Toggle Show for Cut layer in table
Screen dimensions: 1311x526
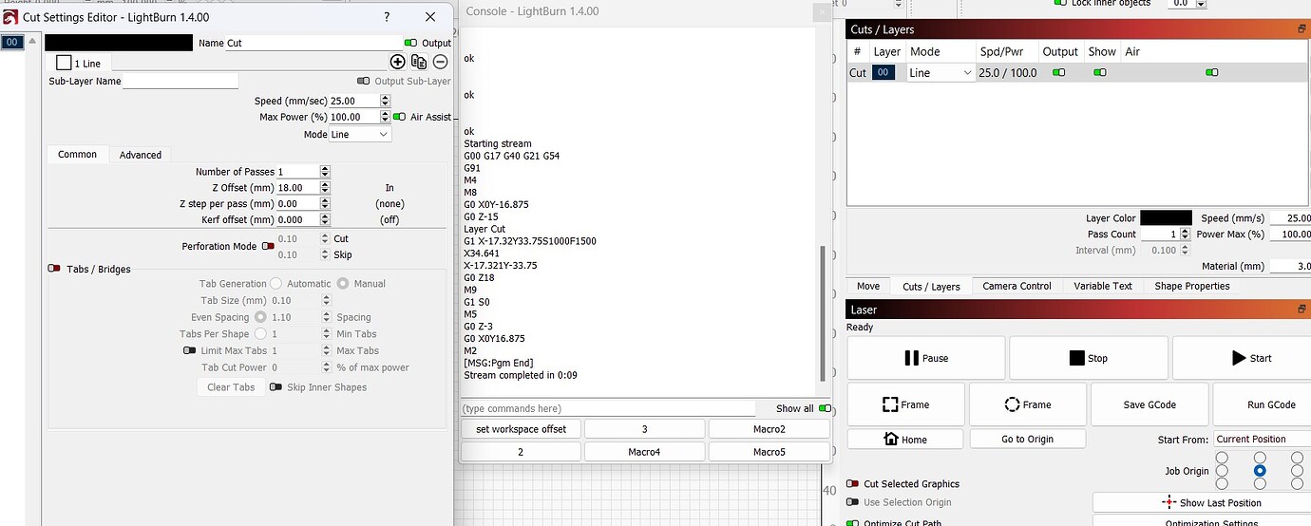point(1100,72)
